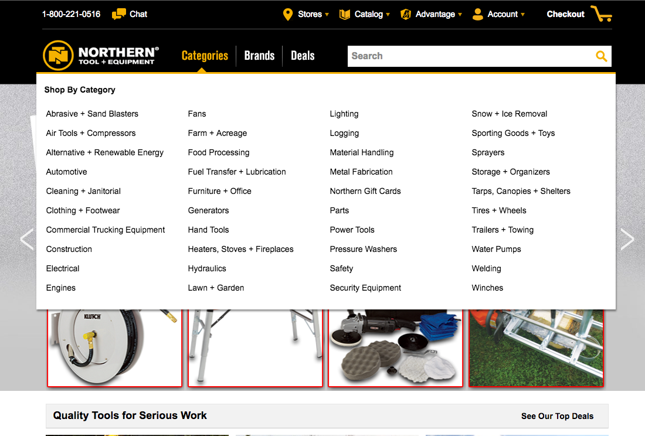Select the Stores location pin icon
The height and width of the screenshot is (436, 645).
coord(287,14)
